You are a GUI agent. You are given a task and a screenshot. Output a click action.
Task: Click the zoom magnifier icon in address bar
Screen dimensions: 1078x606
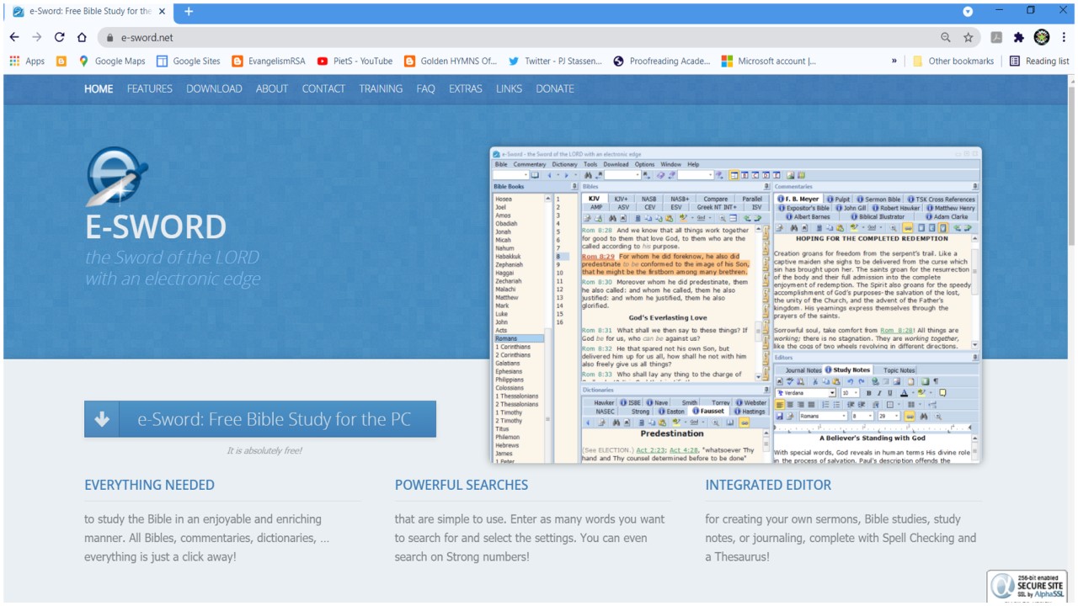click(946, 37)
